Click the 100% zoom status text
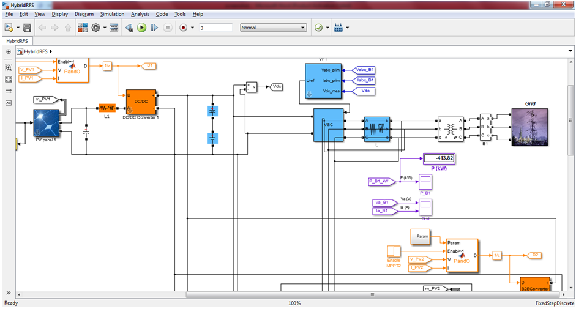Screen dimensions: 576x309 (x=294, y=303)
